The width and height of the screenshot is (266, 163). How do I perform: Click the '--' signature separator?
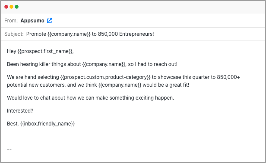pos(9,150)
